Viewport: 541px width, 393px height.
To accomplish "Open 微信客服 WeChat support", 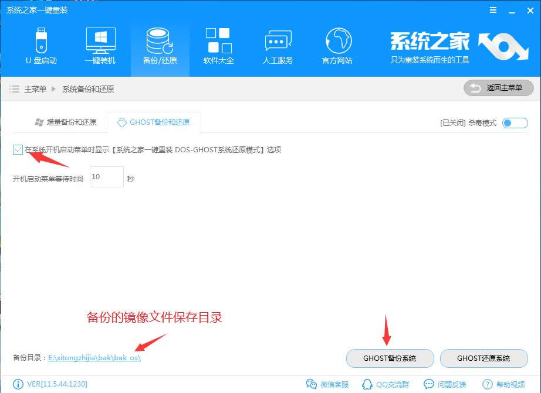I will coord(327,384).
